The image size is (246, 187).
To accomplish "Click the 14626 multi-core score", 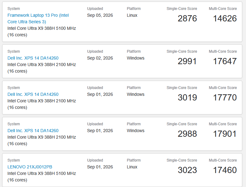I will 225,19.
